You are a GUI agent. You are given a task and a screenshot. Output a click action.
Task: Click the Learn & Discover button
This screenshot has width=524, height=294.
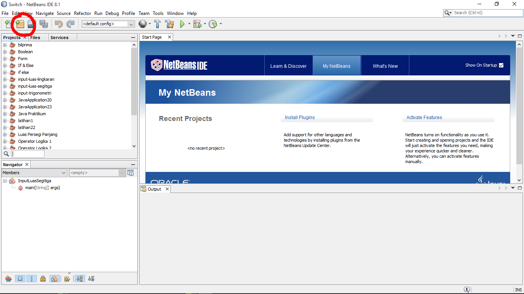click(288, 65)
